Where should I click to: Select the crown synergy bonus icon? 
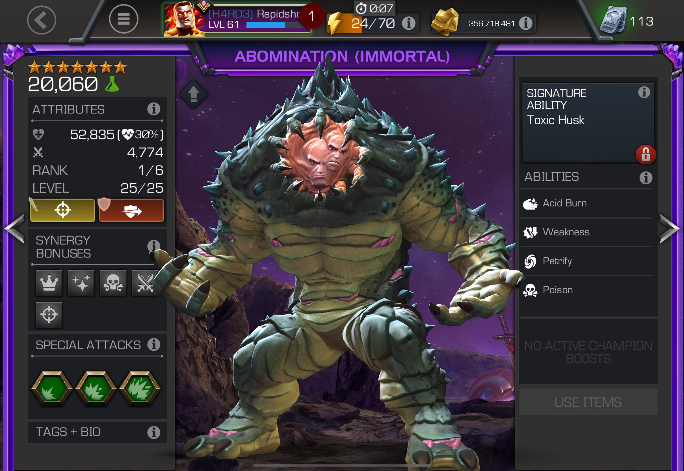point(49,283)
